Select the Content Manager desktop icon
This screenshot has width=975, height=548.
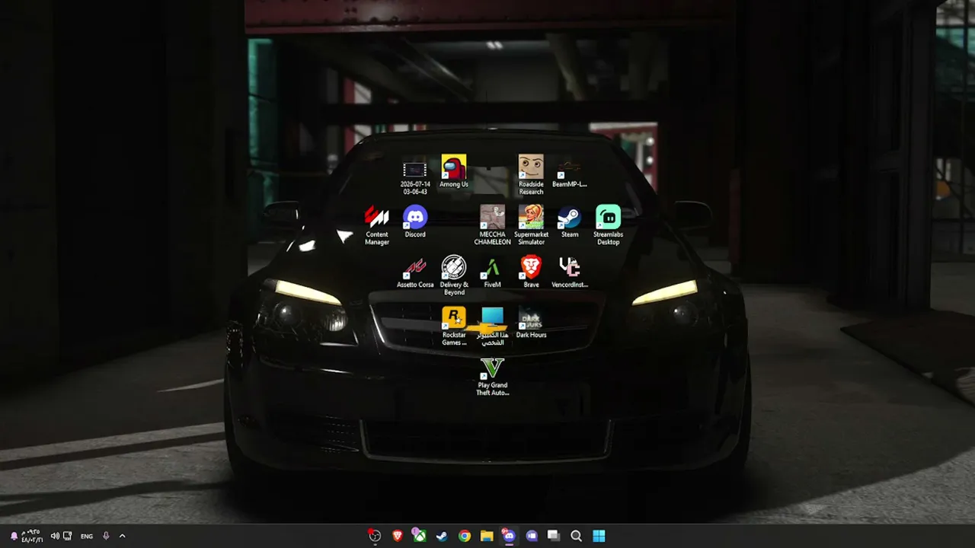pos(376,225)
